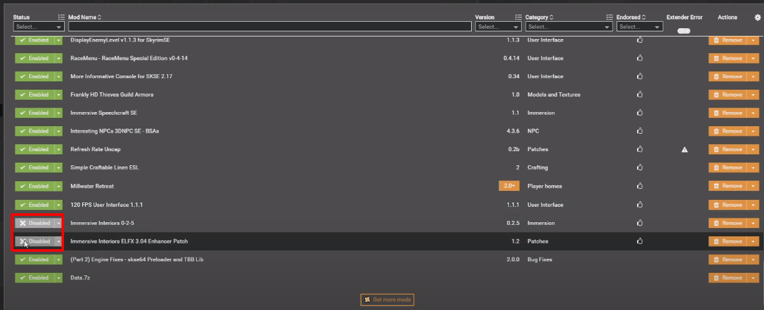Viewport: 764px width, 310px height.
Task: Disable the Data.7z mod
Action: pos(34,277)
